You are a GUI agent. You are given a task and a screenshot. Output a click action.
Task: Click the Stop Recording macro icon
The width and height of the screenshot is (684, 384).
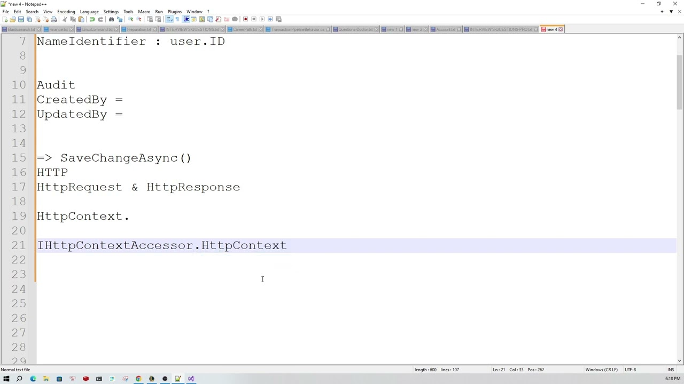(254, 19)
